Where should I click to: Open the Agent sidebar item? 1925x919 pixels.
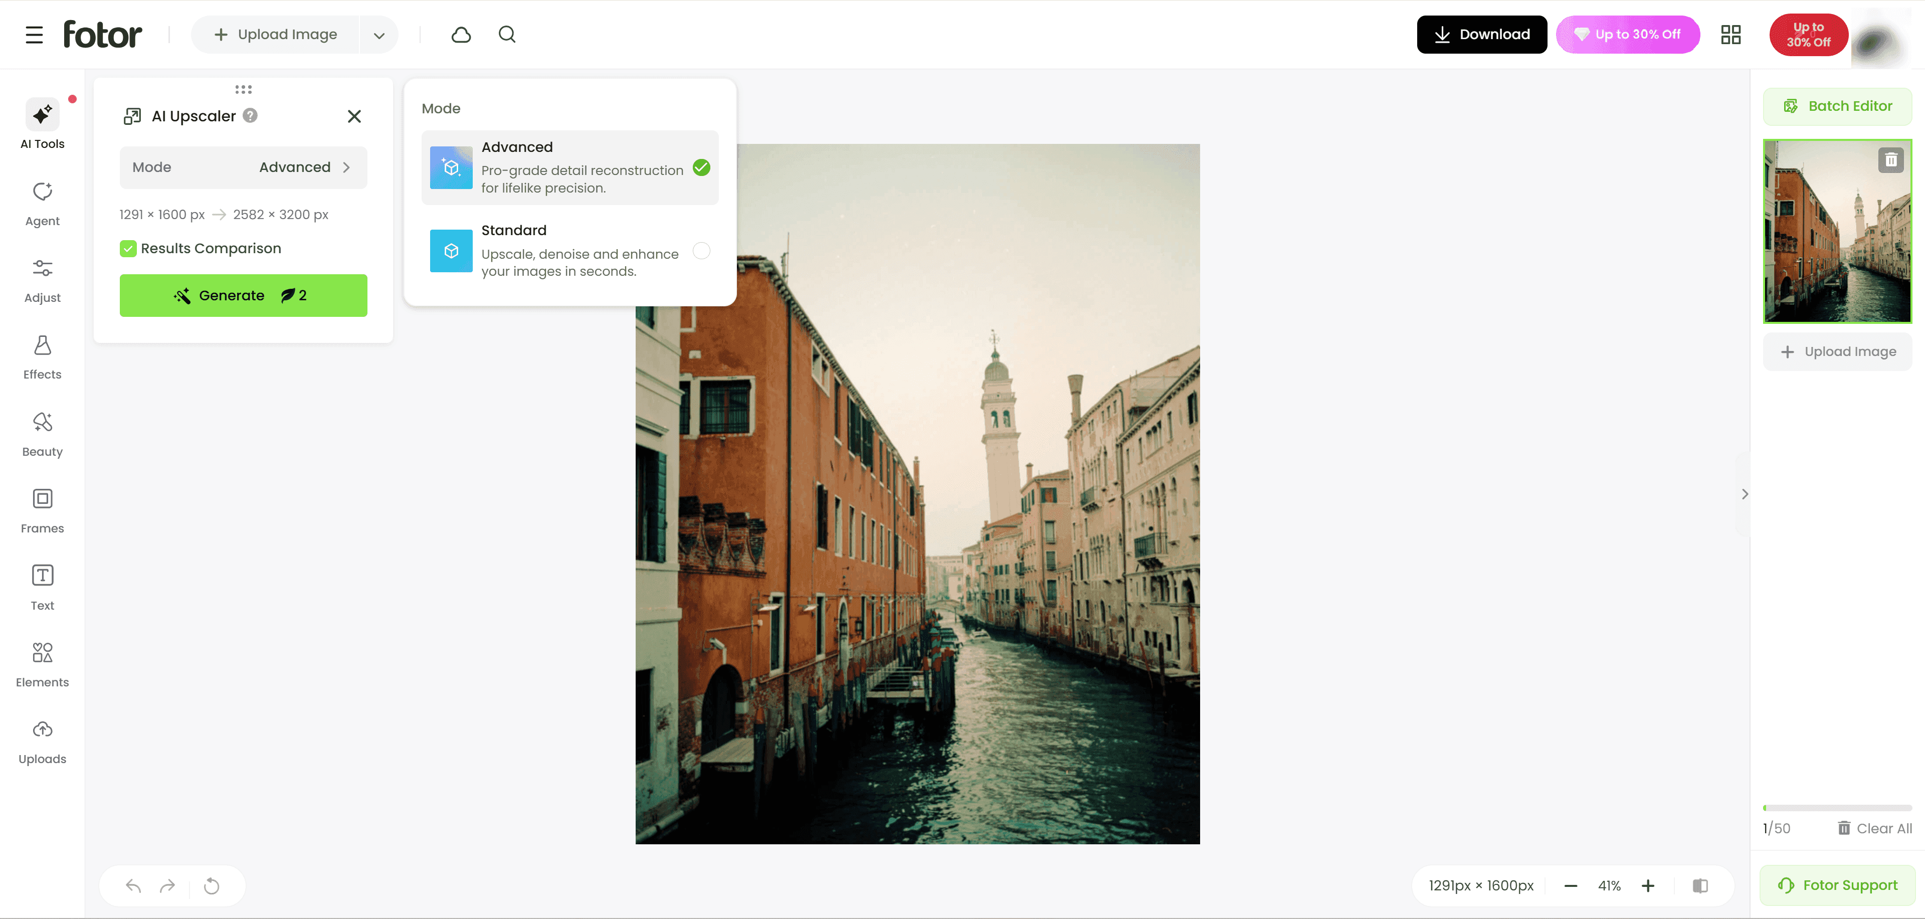(x=43, y=204)
